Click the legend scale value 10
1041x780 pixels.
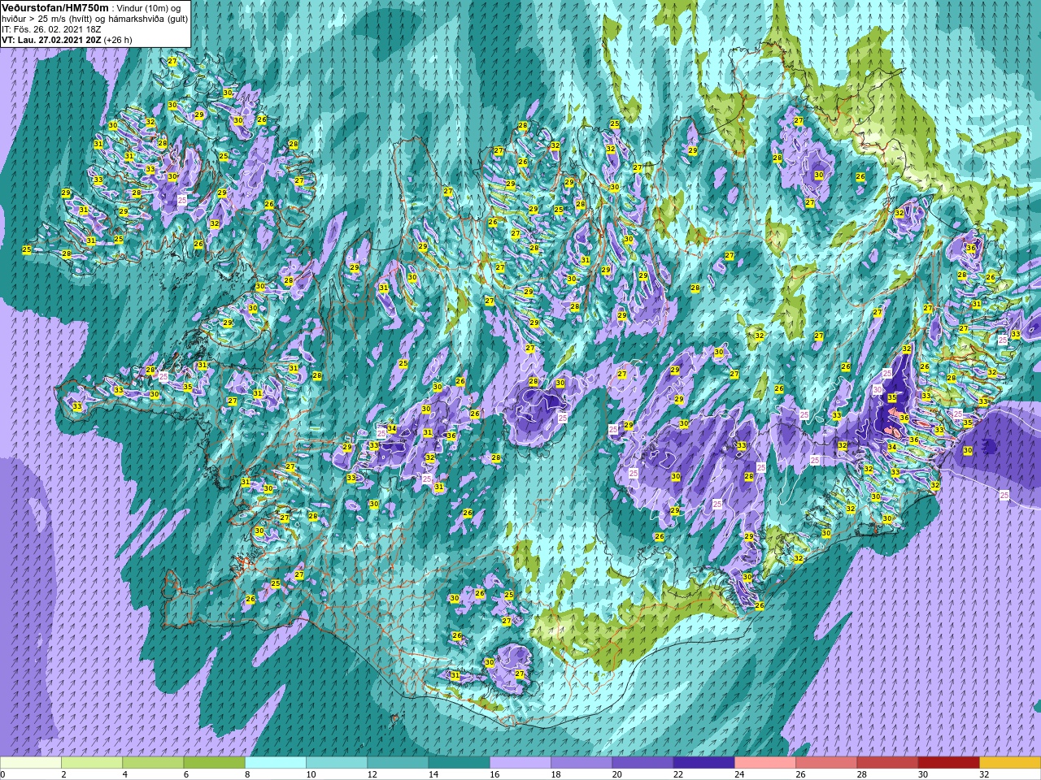click(x=311, y=774)
